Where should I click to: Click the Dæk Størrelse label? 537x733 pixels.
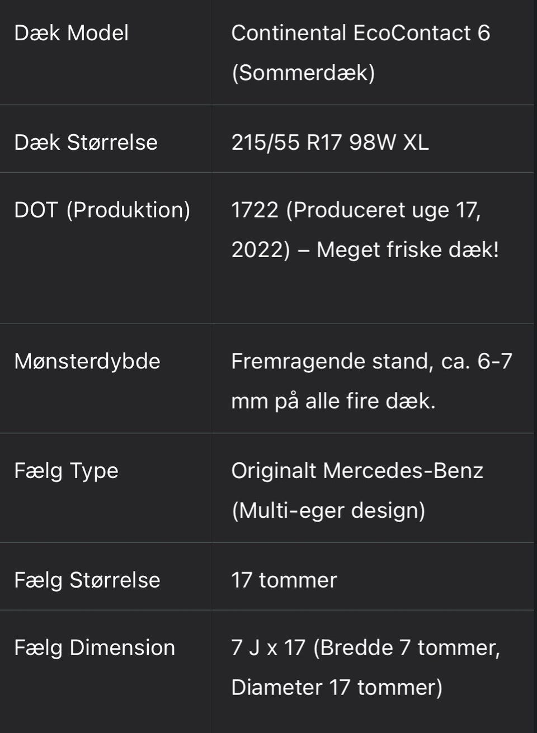86,142
